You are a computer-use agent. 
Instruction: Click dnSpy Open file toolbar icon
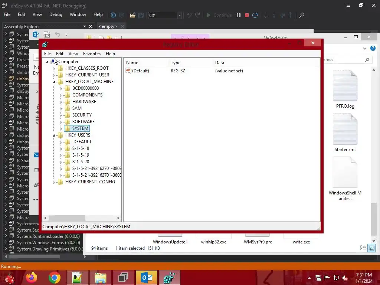point(132,15)
